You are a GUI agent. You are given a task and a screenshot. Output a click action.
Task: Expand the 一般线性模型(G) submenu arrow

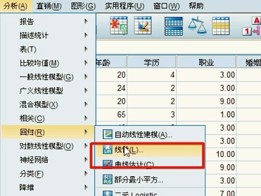click(x=86, y=77)
